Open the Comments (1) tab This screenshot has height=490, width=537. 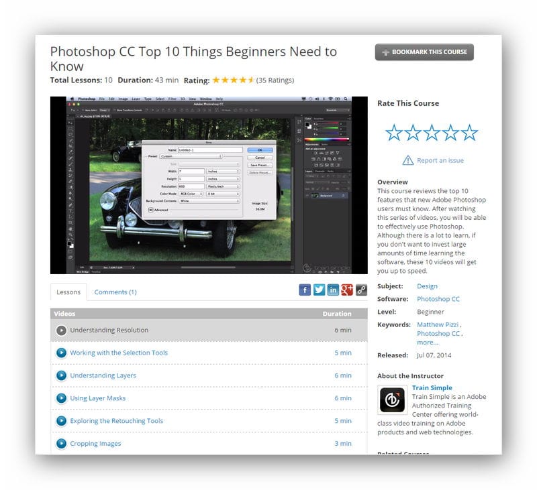[x=115, y=292]
